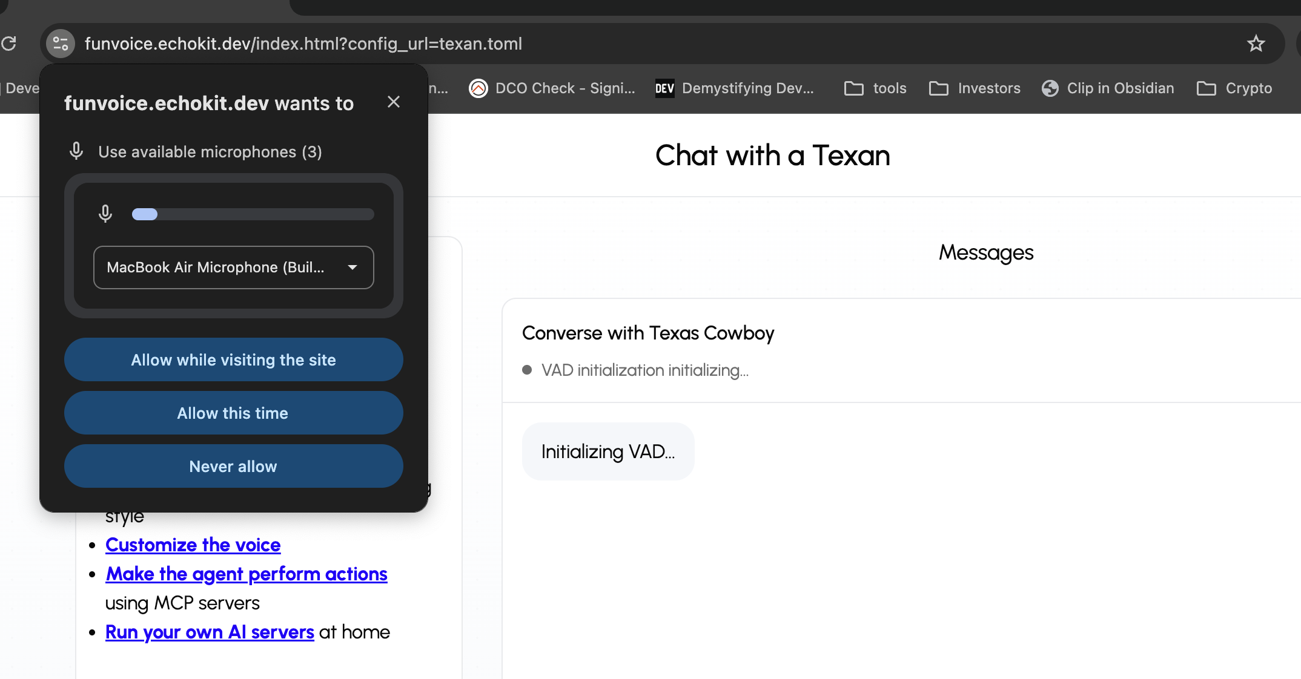Expand the MacBook Air Microphone dropdown

233,267
